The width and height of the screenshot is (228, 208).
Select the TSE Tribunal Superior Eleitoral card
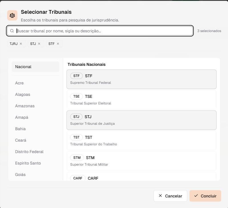point(141,100)
